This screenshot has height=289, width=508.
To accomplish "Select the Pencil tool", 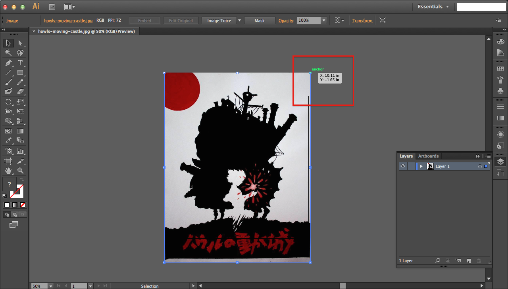I will [20, 82].
